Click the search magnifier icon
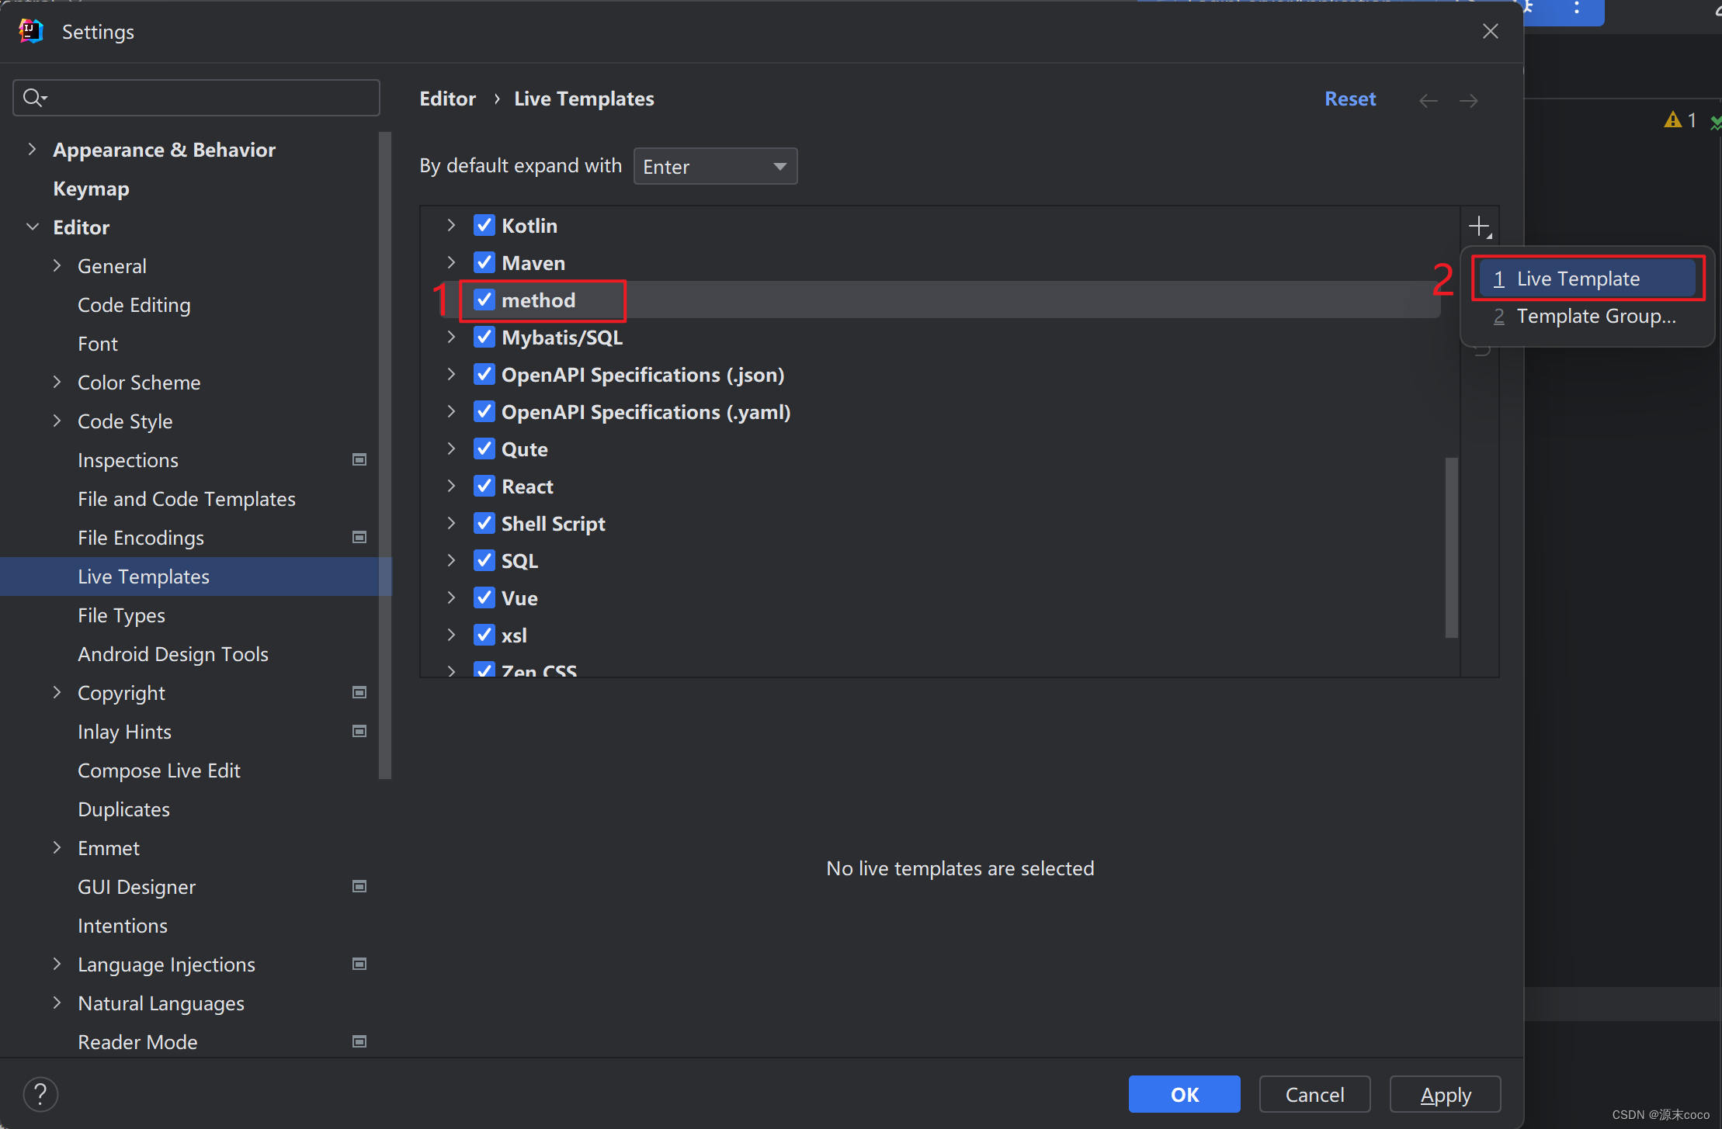This screenshot has width=1722, height=1129. tap(33, 98)
